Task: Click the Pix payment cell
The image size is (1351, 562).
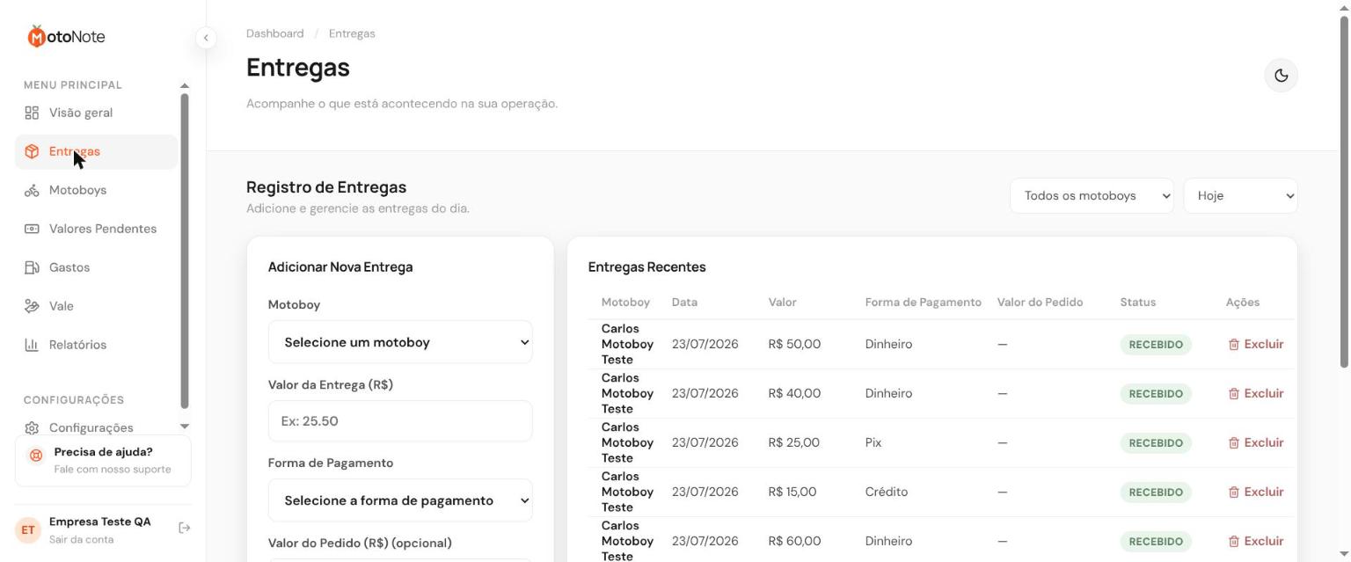Action: pyautogui.click(x=873, y=442)
